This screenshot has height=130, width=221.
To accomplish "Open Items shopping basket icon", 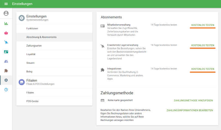I will pos(6,33).
